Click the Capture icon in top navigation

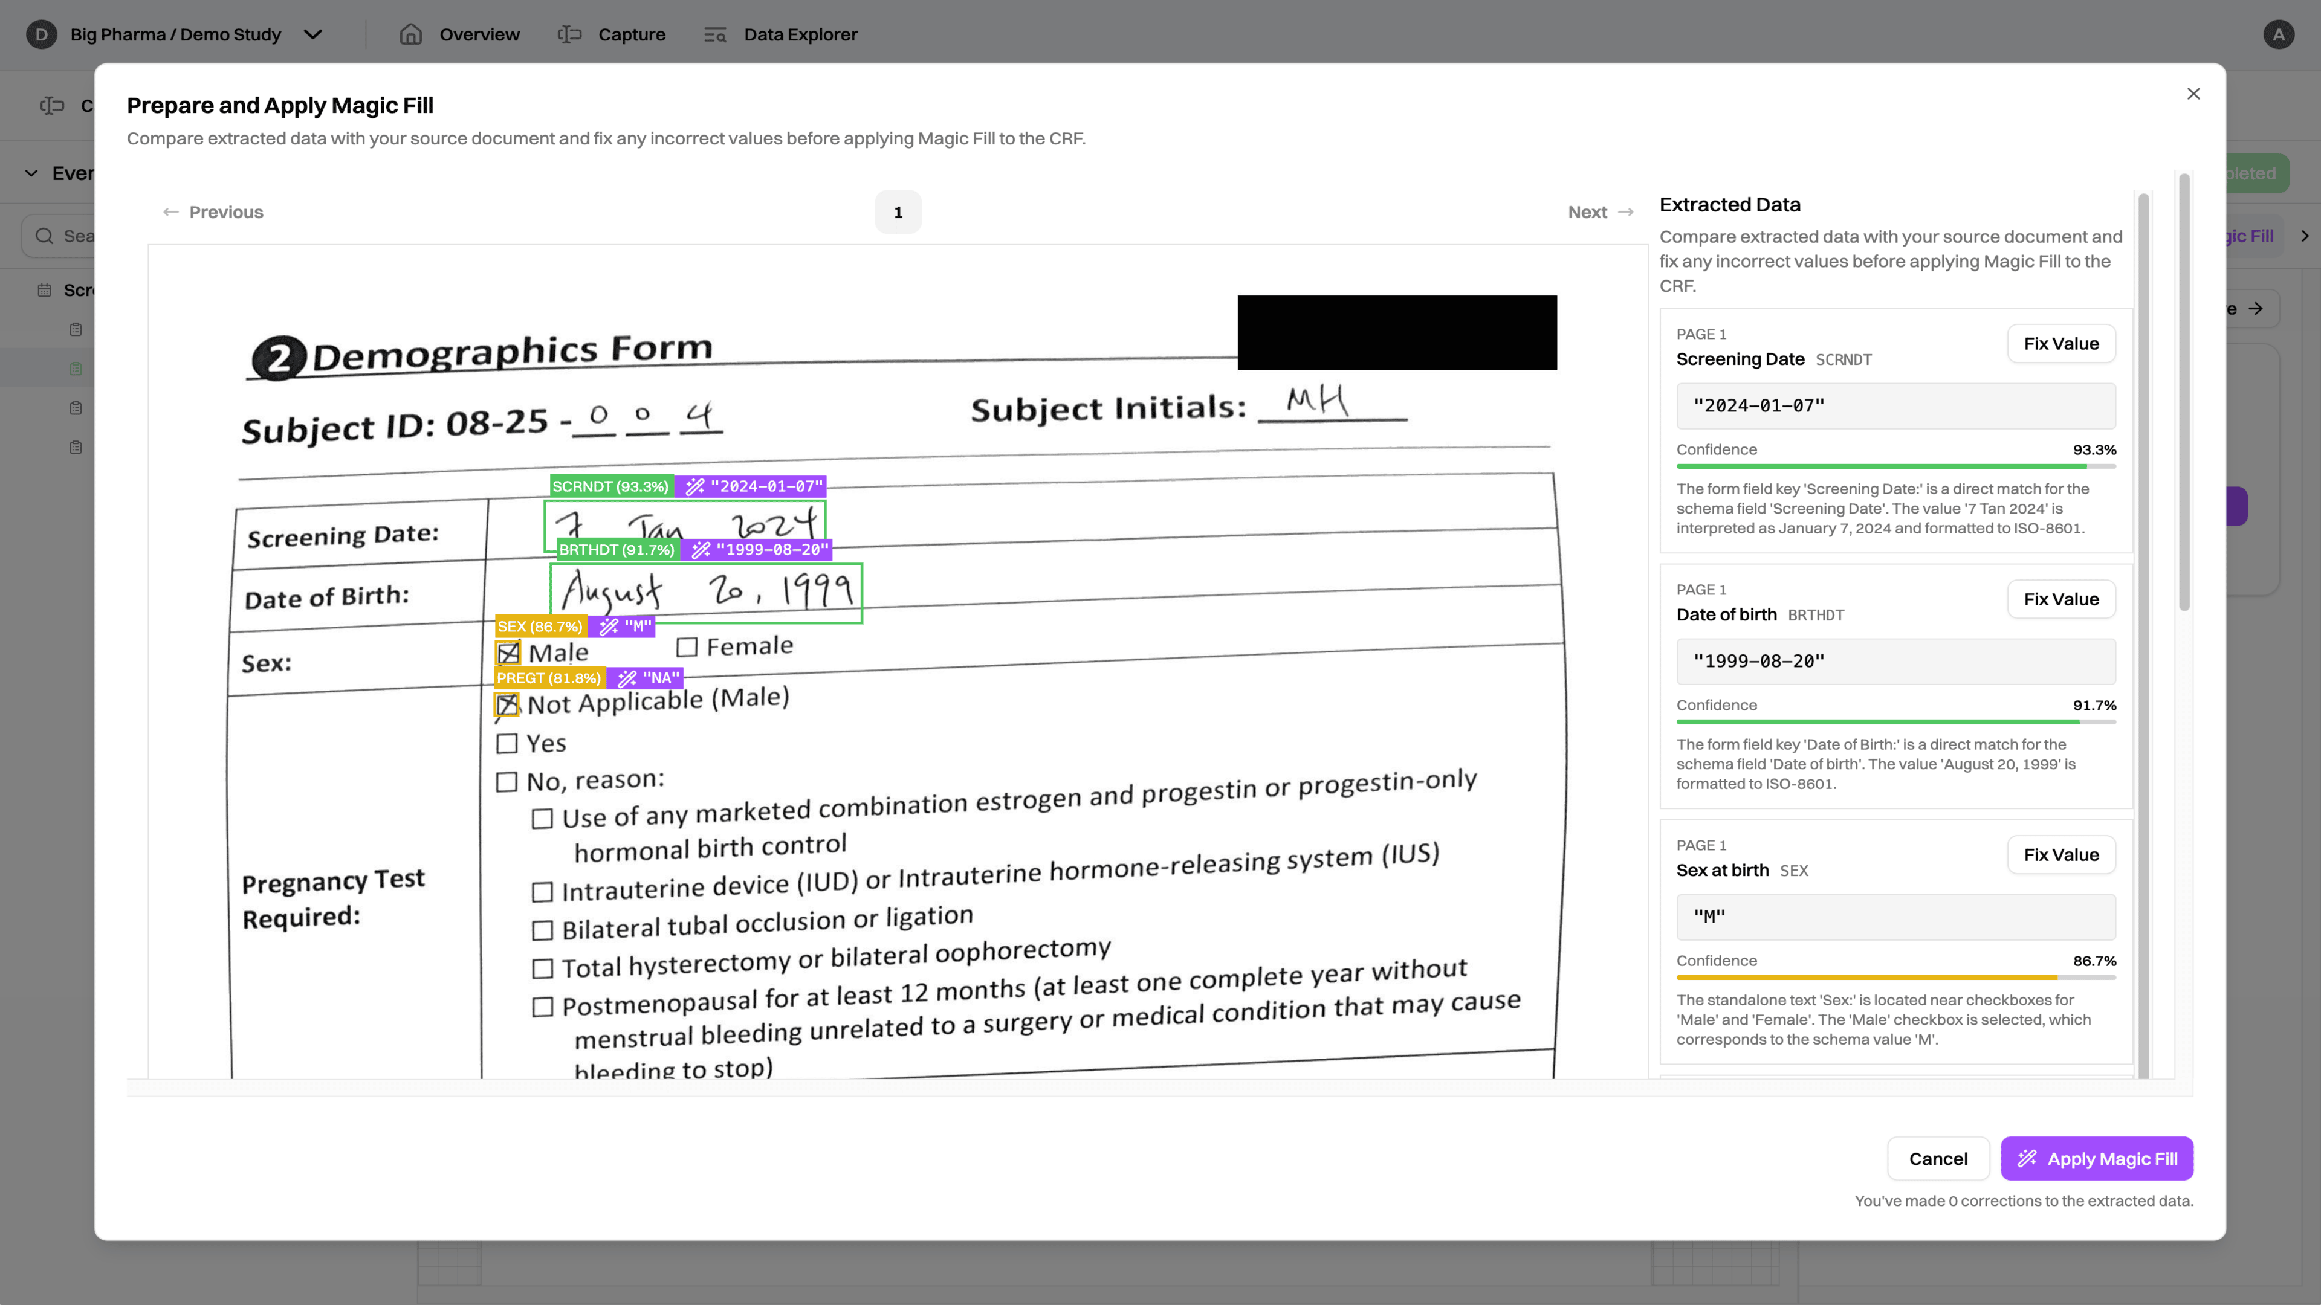pyautogui.click(x=569, y=34)
